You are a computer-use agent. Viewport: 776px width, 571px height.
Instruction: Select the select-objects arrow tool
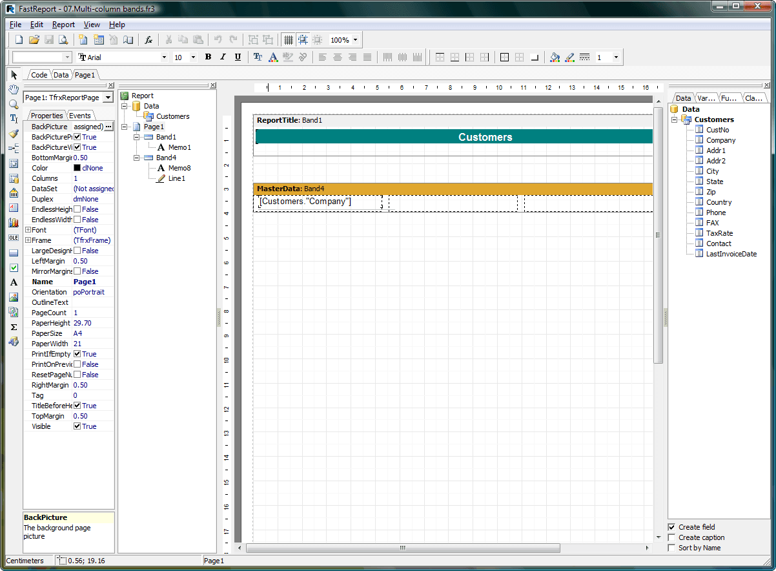pos(14,74)
